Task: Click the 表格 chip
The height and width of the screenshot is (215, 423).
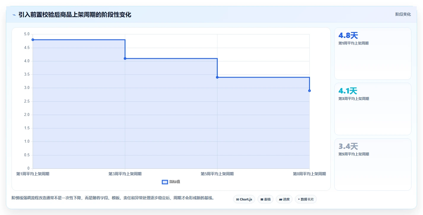Action: [265, 199]
